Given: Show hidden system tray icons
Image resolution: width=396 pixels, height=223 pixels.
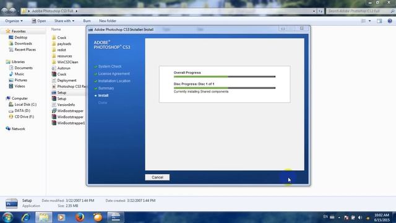Looking at the screenshot, I should (339, 217).
